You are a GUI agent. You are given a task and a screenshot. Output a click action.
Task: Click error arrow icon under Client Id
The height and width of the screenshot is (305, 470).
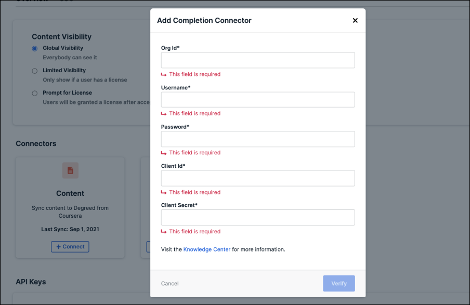tap(164, 192)
